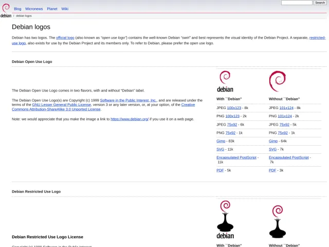Download the 64k Gimp file
Viewport: 329px width, 247px height.
point(273,141)
